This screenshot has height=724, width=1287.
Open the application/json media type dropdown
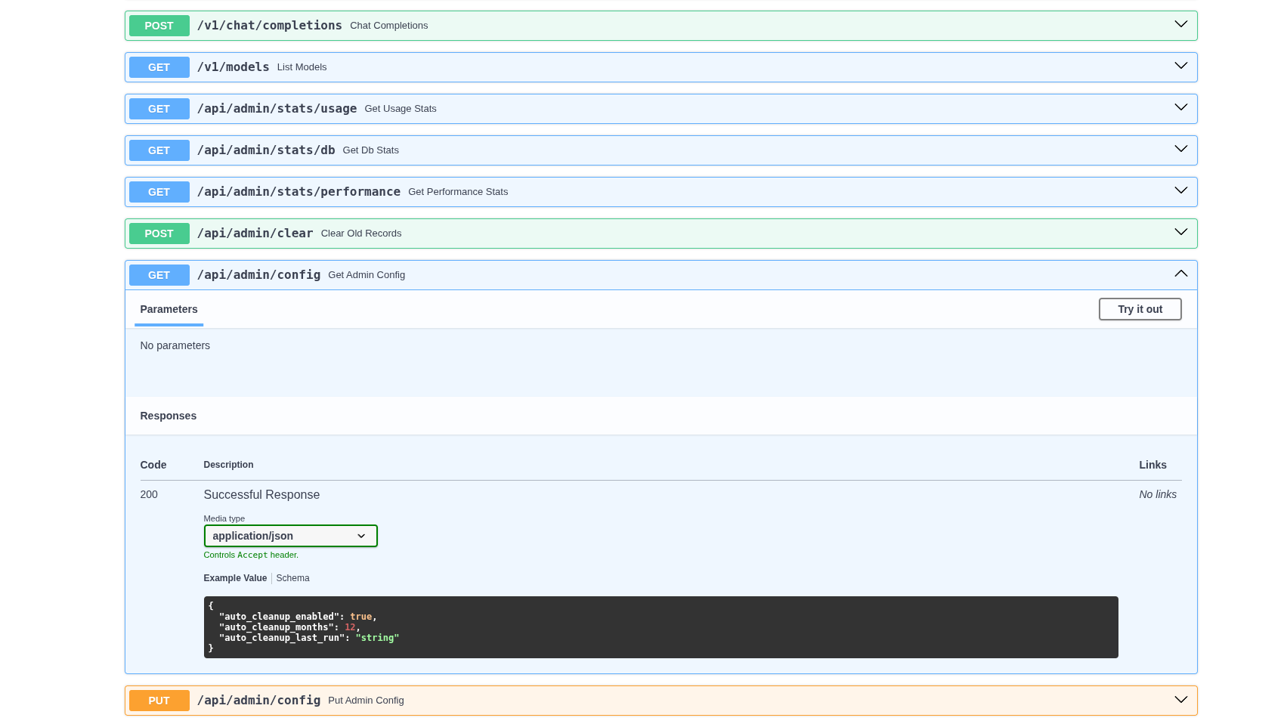click(x=290, y=536)
